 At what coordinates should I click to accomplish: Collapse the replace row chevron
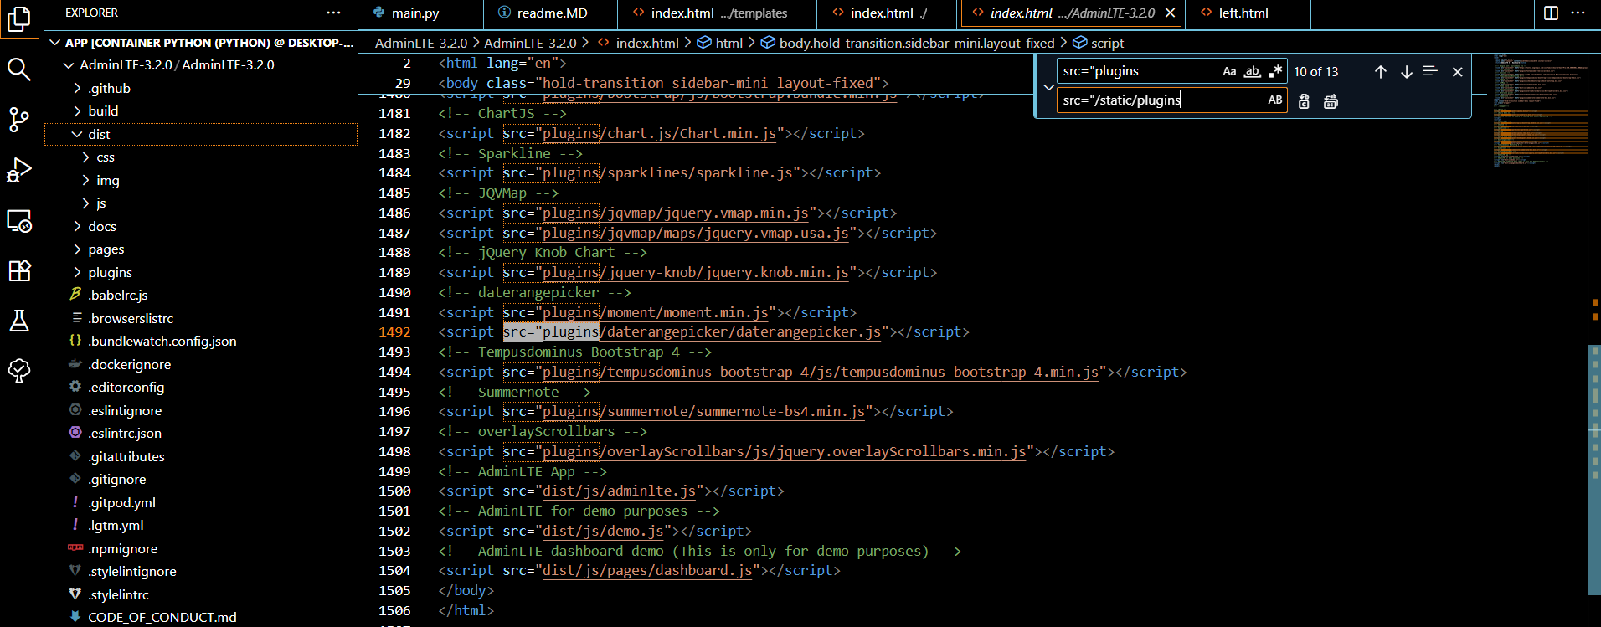(x=1048, y=86)
